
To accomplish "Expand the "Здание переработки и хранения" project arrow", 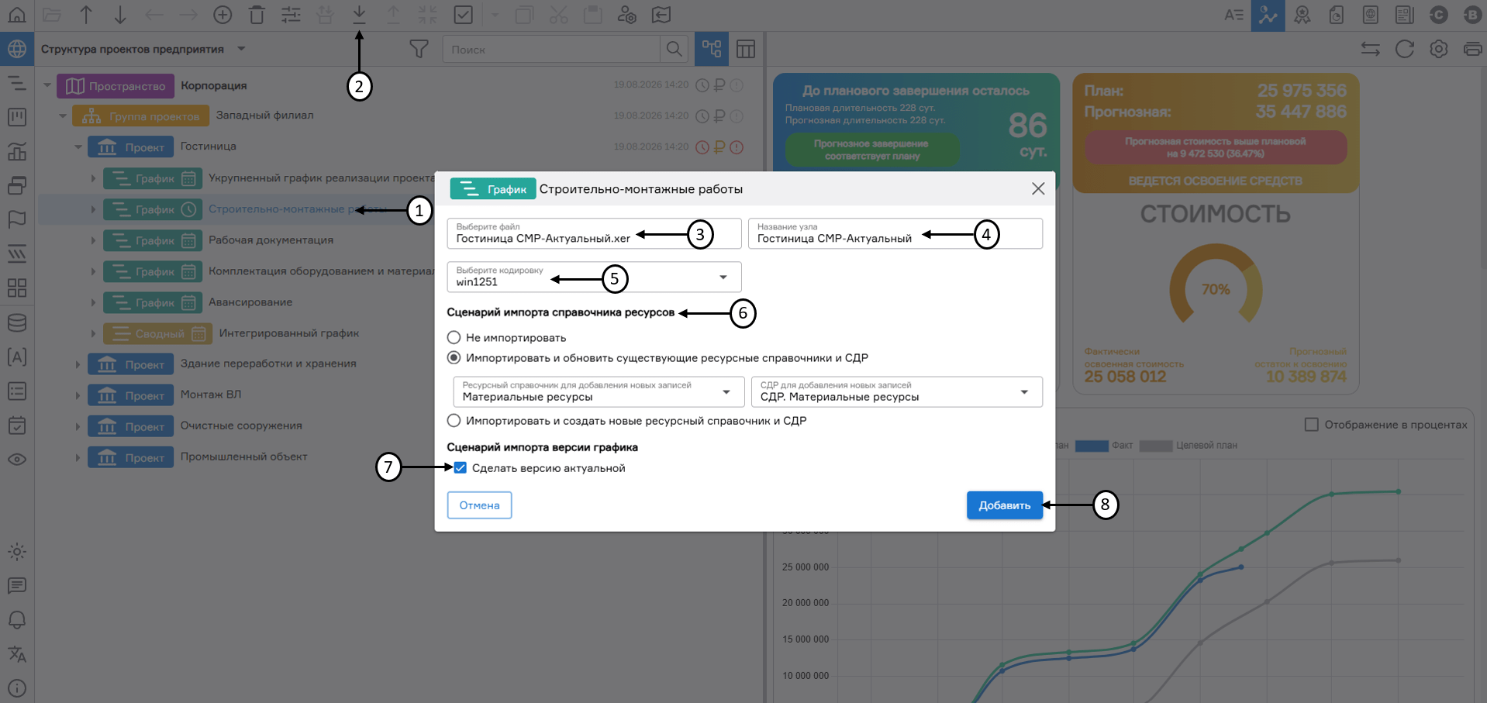I will coord(78,364).
